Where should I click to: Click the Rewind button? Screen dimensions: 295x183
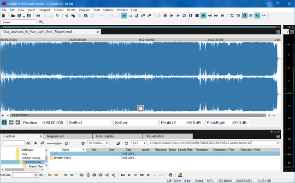210,16
